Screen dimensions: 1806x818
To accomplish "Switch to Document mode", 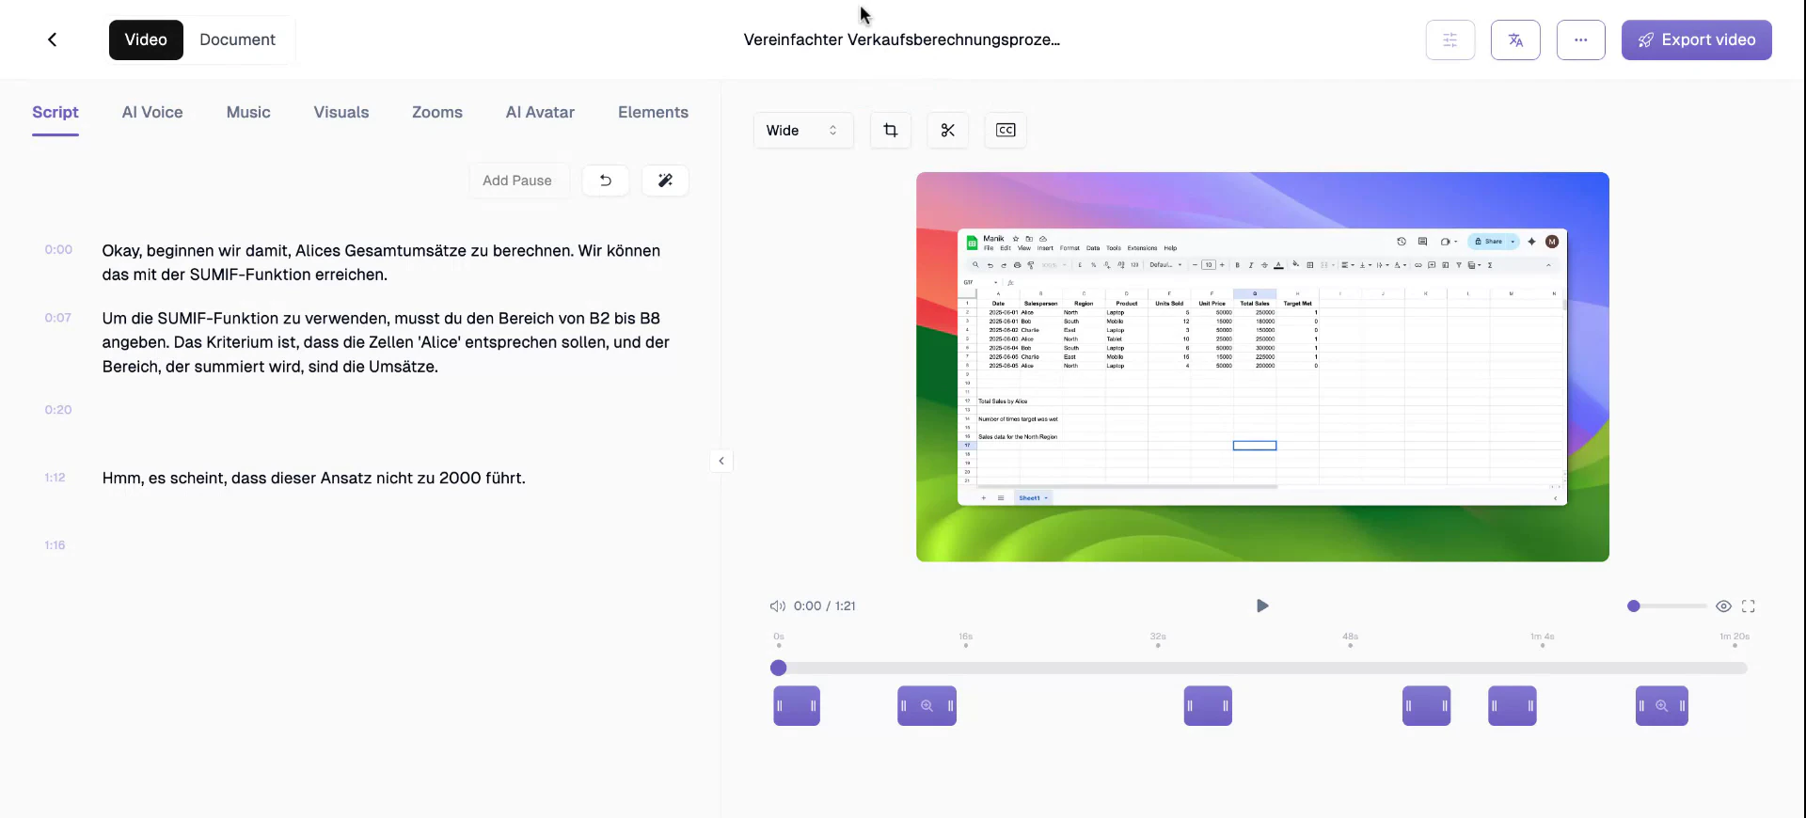I will (x=237, y=39).
